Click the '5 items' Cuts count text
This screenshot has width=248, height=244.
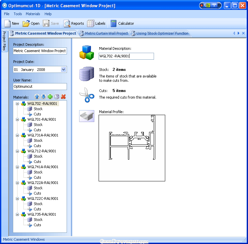[x=119, y=91]
